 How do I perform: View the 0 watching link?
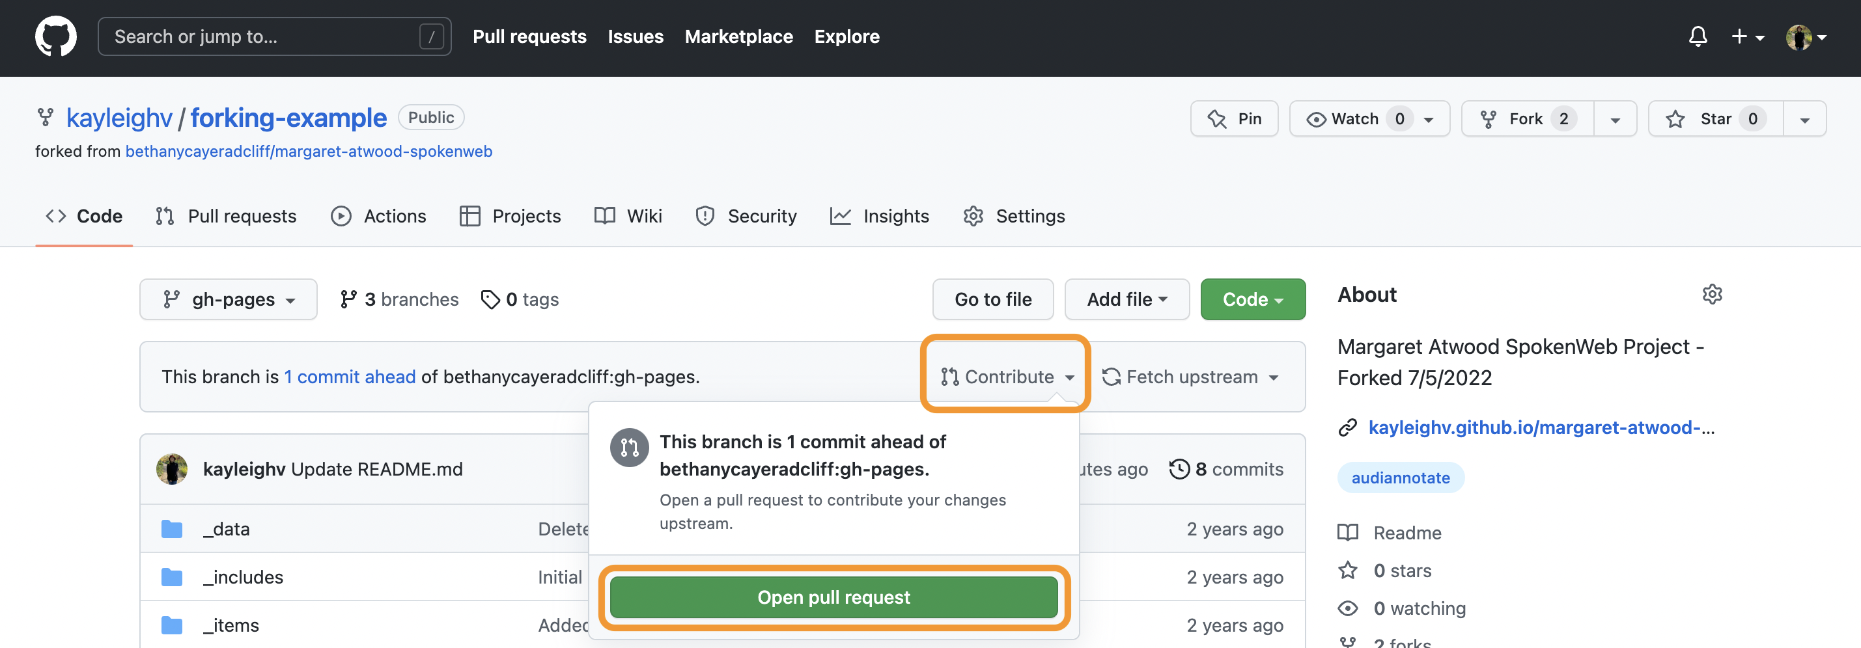pos(1401,608)
